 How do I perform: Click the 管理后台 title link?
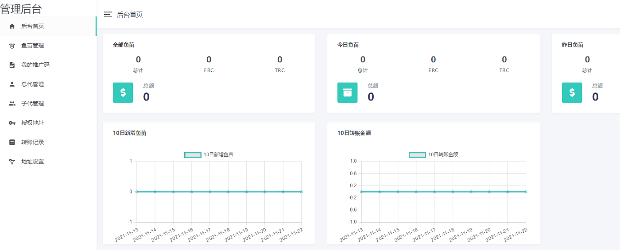tap(21, 8)
